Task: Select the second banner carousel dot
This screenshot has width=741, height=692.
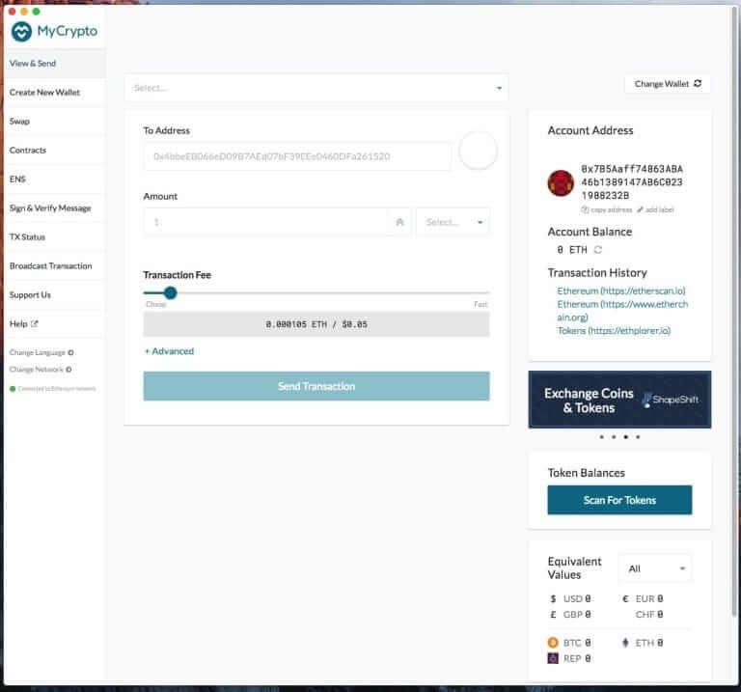Action: (614, 437)
